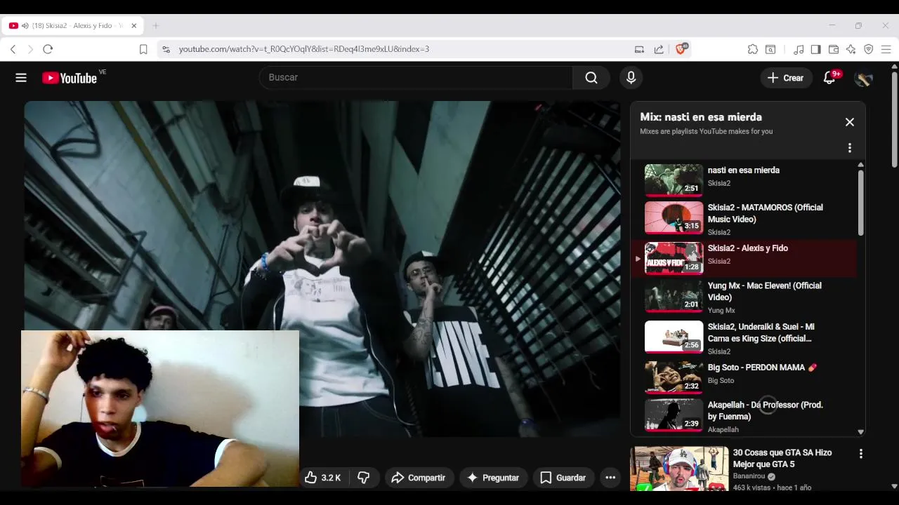
Task: Open the more actions ellipsis under the video
Action: tap(610, 478)
